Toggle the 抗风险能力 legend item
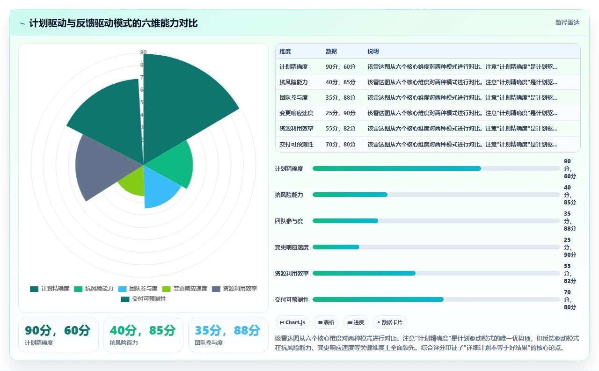599x371 pixels. coord(94,289)
